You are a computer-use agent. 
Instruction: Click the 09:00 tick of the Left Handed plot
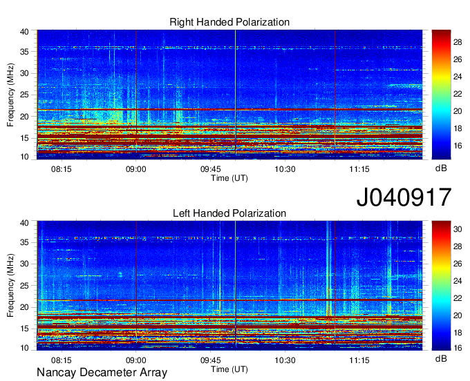tap(135, 360)
